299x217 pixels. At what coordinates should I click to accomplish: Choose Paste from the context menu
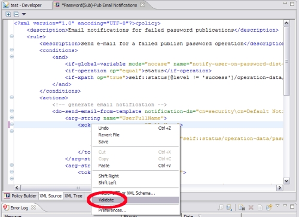pos(135,166)
